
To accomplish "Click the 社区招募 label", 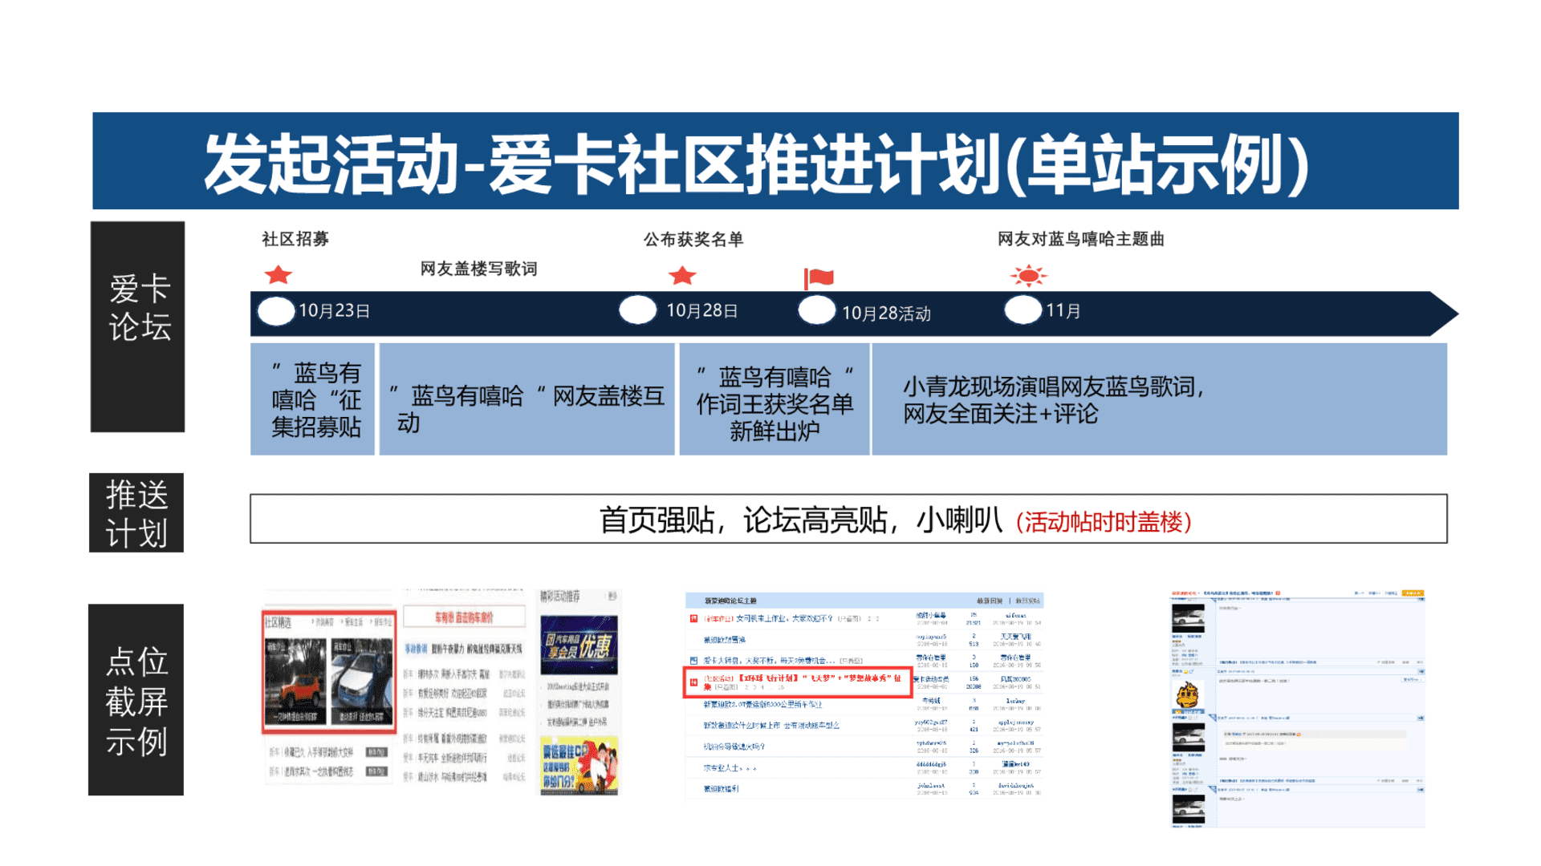I will click(x=295, y=239).
